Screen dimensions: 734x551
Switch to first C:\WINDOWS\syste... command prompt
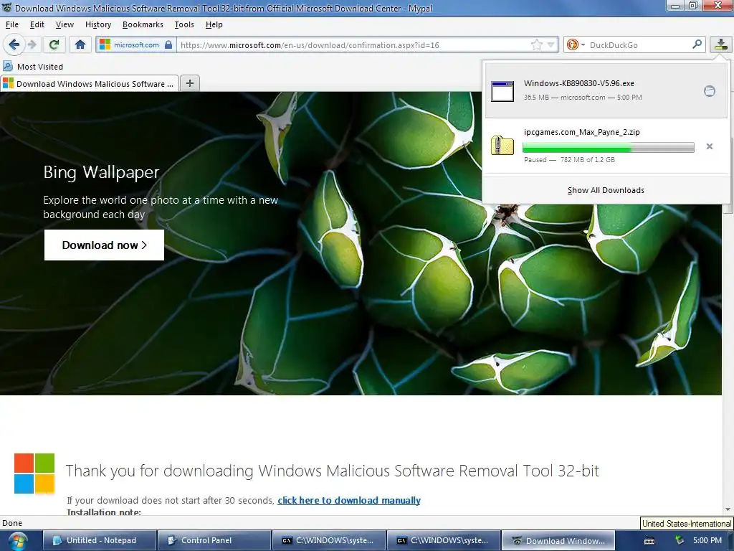pyautogui.click(x=329, y=540)
